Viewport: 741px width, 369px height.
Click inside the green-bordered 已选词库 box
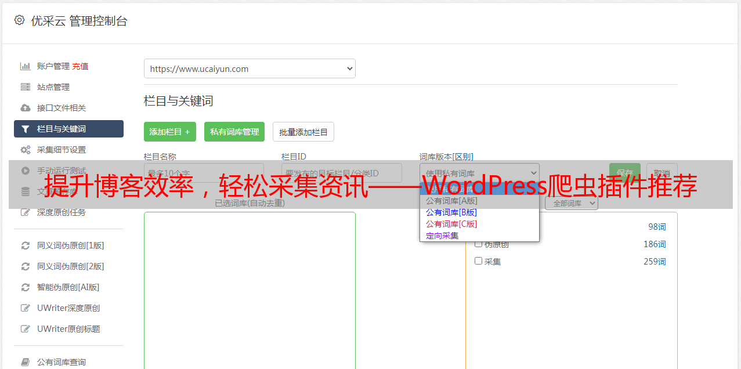click(250, 290)
